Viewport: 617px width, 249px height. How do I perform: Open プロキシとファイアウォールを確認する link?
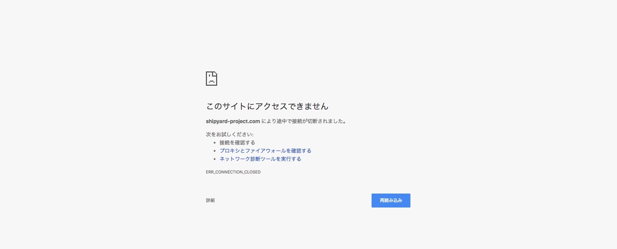click(265, 151)
